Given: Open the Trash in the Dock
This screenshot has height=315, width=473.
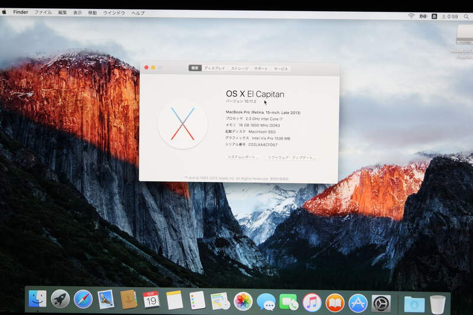Looking at the screenshot, I should pos(438,304).
